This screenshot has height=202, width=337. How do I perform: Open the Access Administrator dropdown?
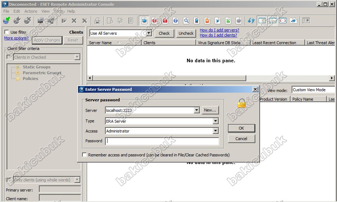pyautogui.click(x=216, y=131)
